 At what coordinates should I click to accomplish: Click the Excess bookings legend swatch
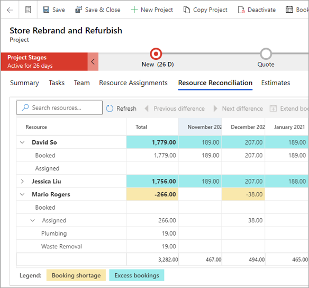coord(137,275)
